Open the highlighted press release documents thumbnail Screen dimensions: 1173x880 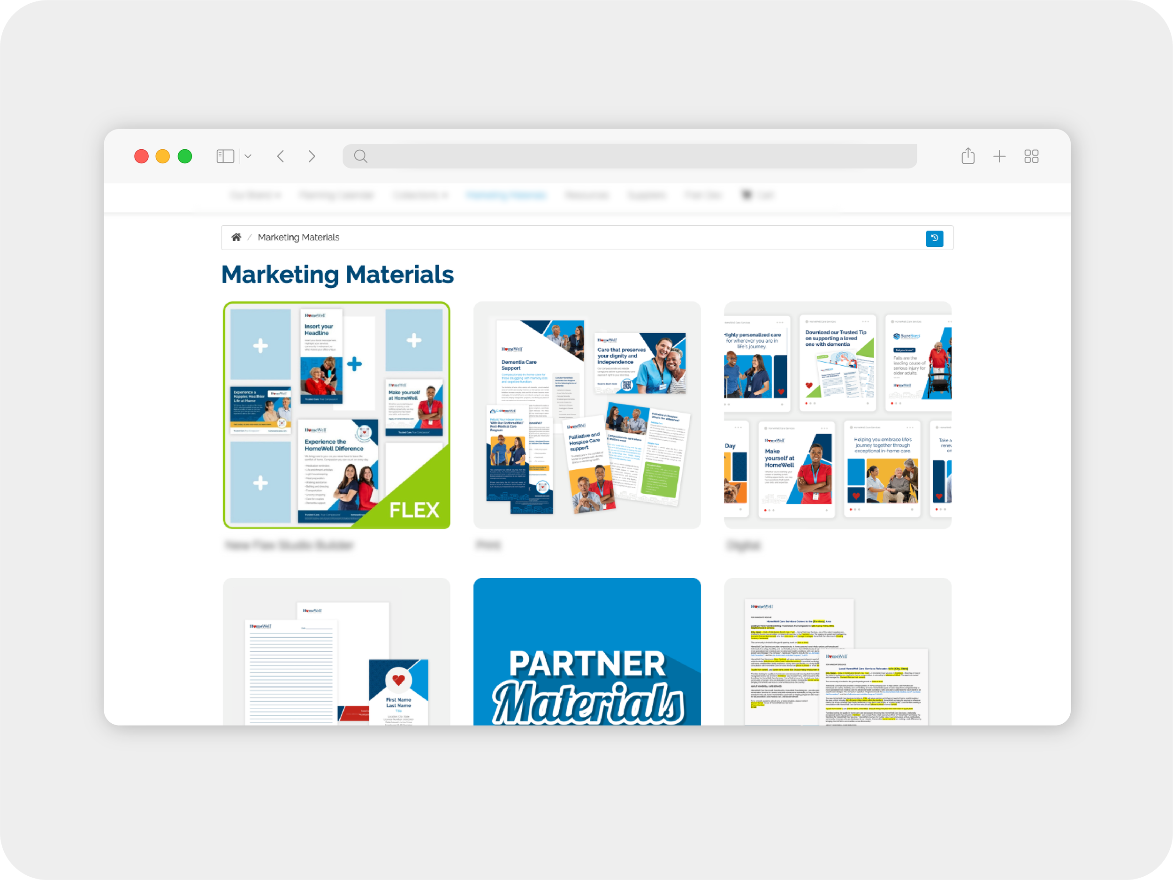[x=838, y=651]
